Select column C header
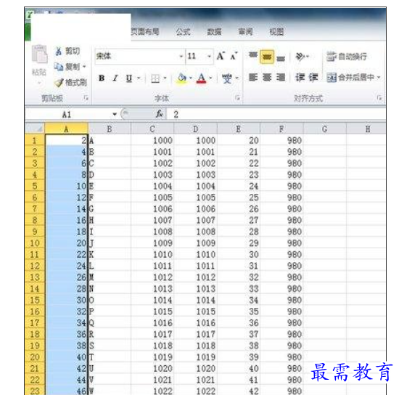399x395 pixels. coord(152,129)
